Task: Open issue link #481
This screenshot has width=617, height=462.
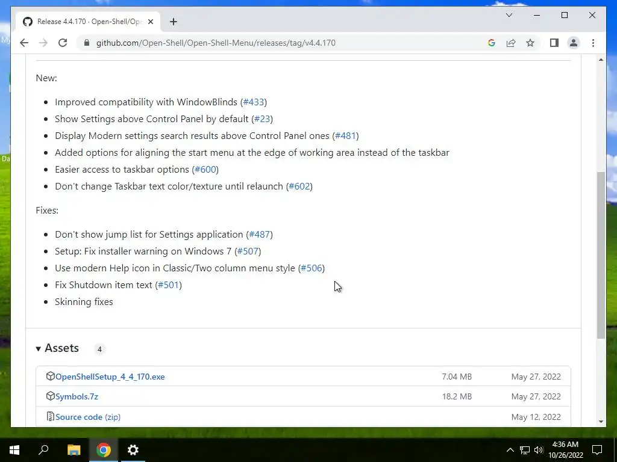Action: point(345,136)
